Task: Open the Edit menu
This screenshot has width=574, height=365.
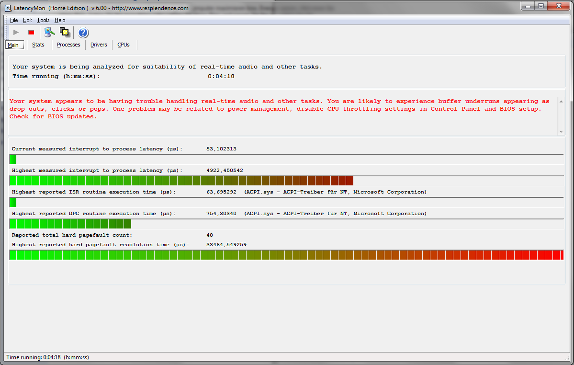Action: point(27,20)
